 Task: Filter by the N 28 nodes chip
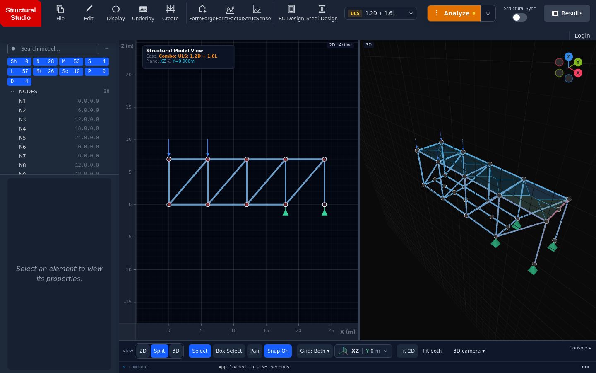(45, 61)
